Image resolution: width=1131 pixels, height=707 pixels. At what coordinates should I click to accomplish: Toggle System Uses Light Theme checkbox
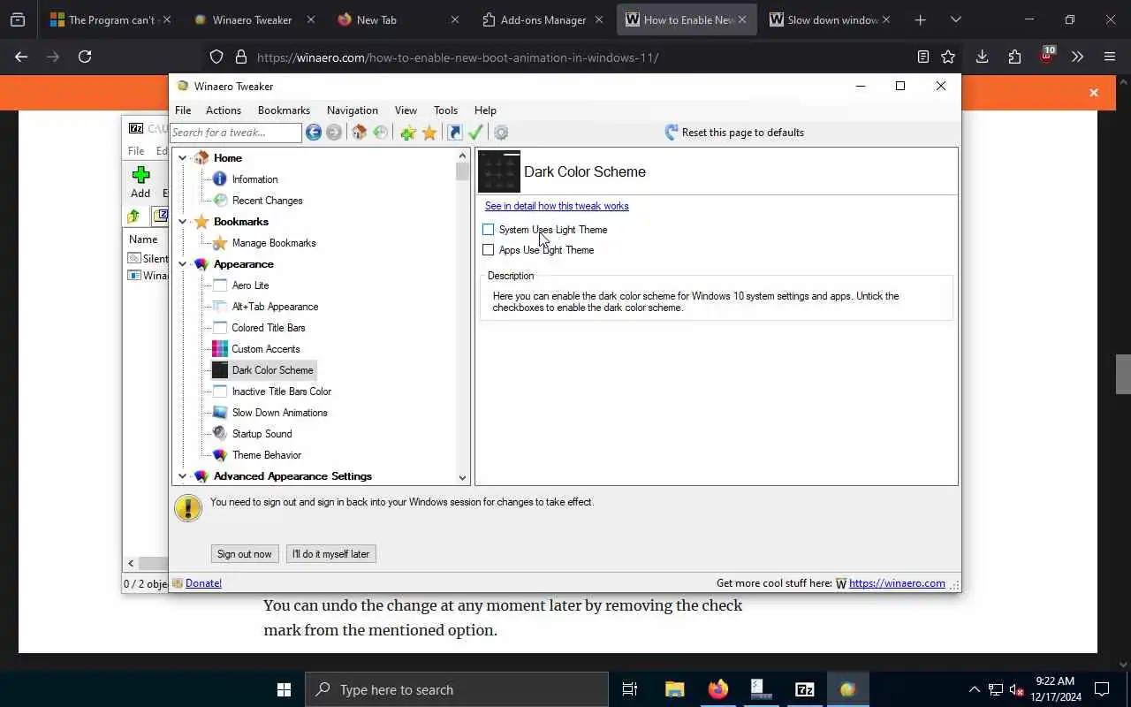point(488,230)
